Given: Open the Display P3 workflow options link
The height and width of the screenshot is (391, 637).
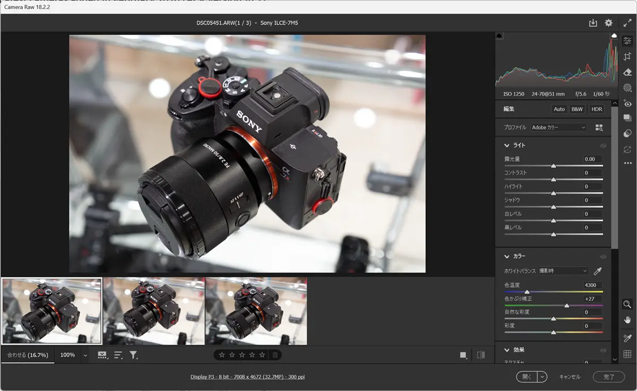Looking at the screenshot, I should (x=247, y=377).
